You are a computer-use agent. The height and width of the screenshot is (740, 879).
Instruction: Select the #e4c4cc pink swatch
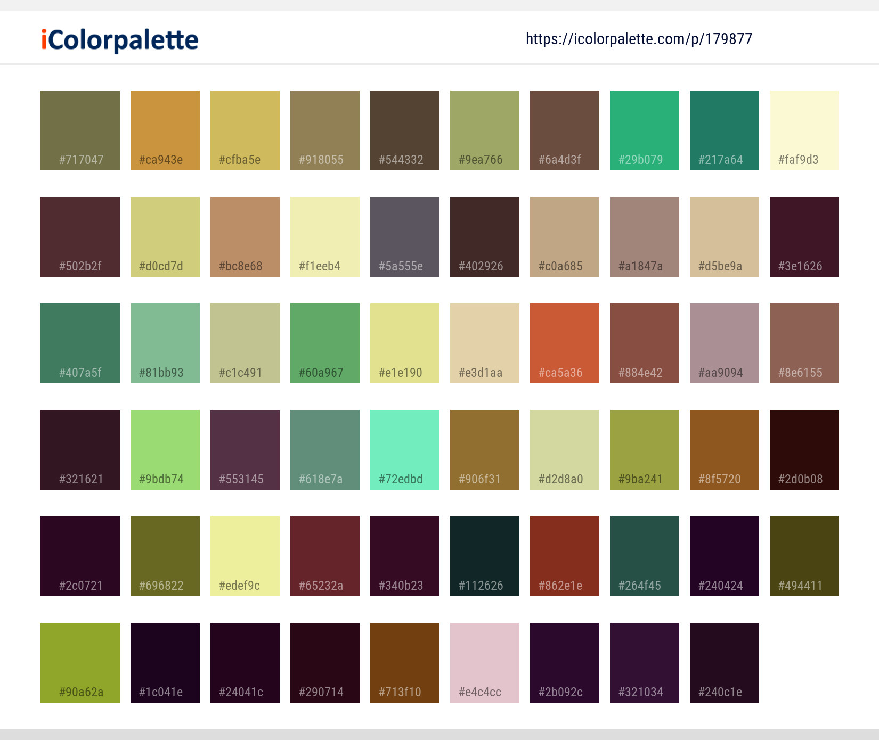pos(484,662)
